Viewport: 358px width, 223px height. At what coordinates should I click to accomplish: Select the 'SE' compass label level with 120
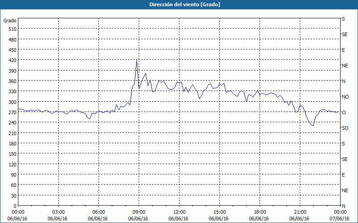pos(345,159)
